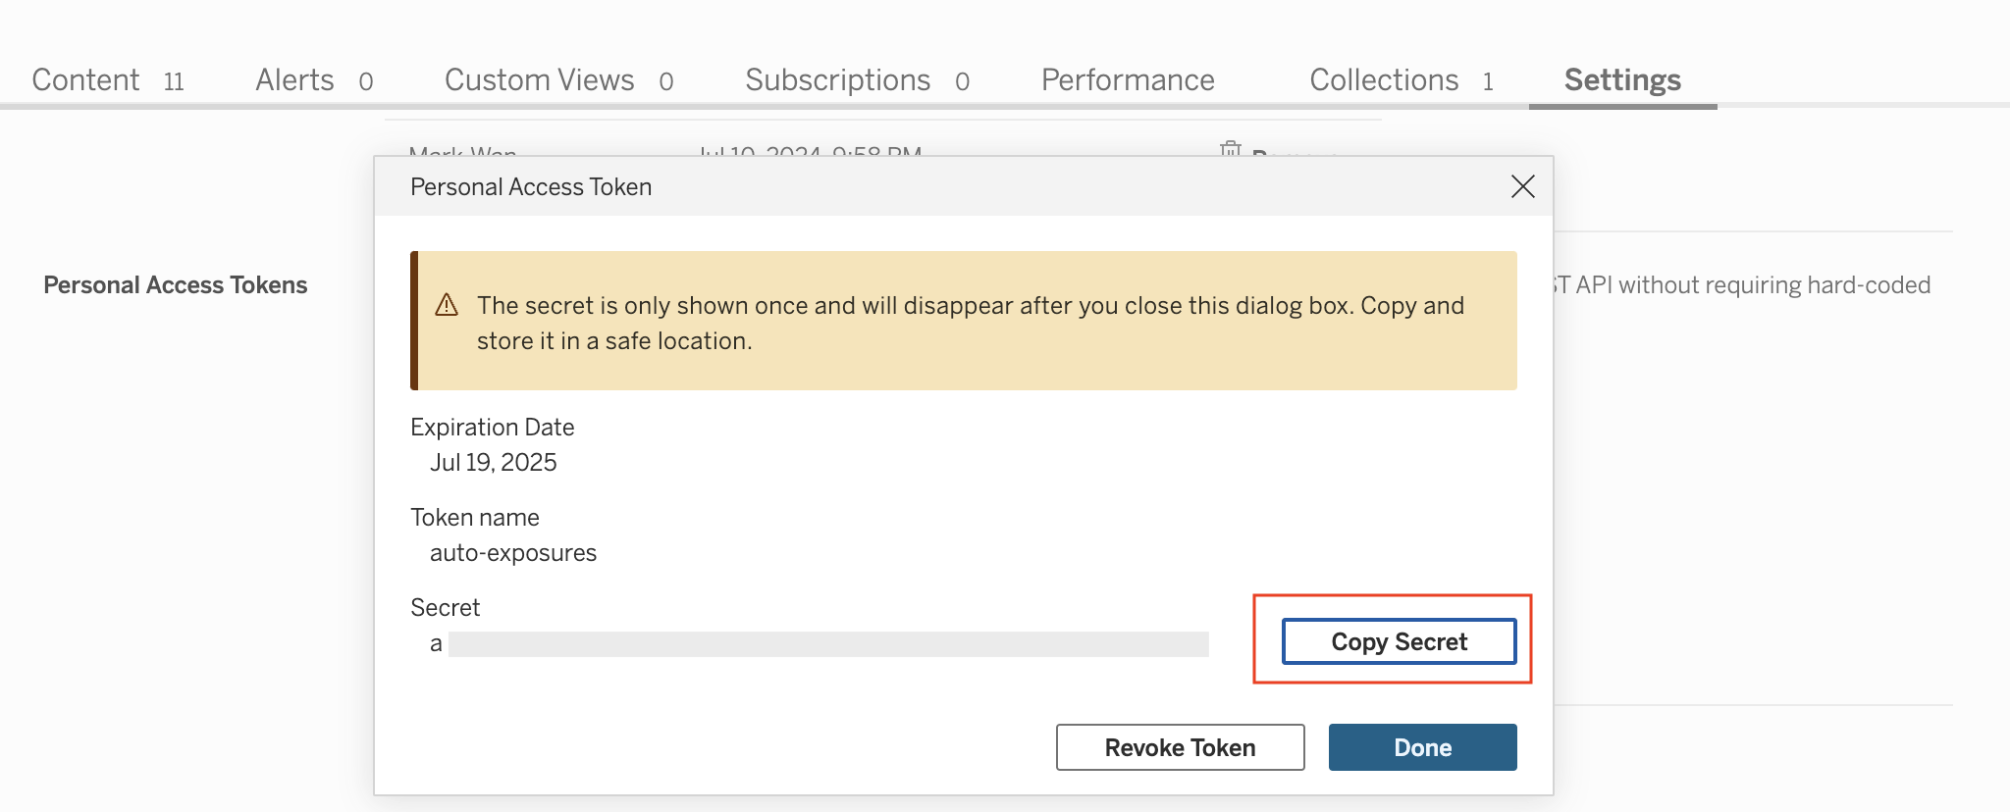The height and width of the screenshot is (812, 2010).
Task: Go to the Custom Views tab
Action: coord(539,79)
